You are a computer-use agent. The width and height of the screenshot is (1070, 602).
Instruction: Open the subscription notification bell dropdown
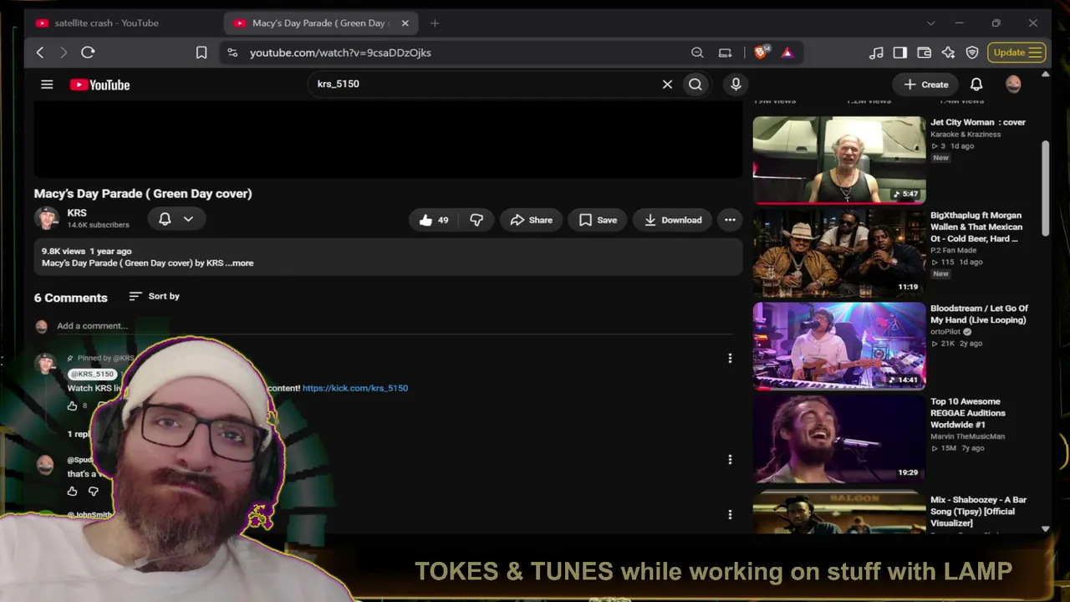click(x=176, y=219)
